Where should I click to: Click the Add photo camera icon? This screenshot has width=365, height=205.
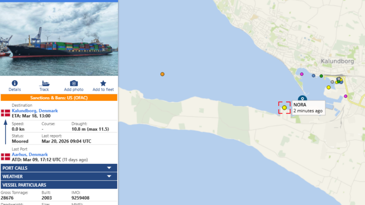[x=74, y=83]
